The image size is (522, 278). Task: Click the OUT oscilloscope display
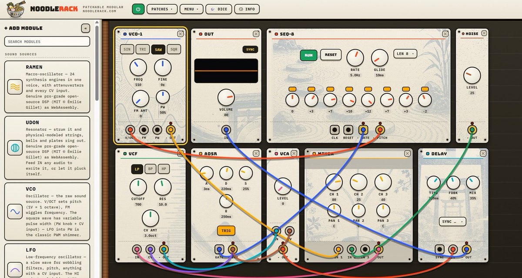226,71
